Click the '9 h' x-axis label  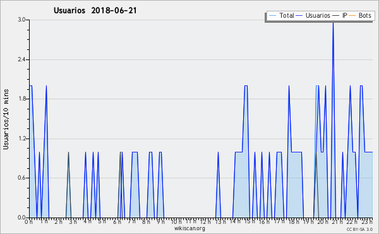coord(161,221)
